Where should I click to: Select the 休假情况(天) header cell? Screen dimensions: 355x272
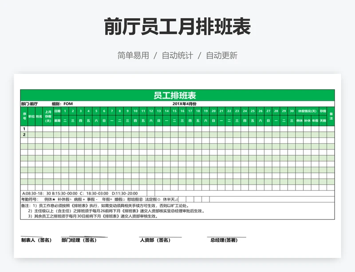click(307, 111)
